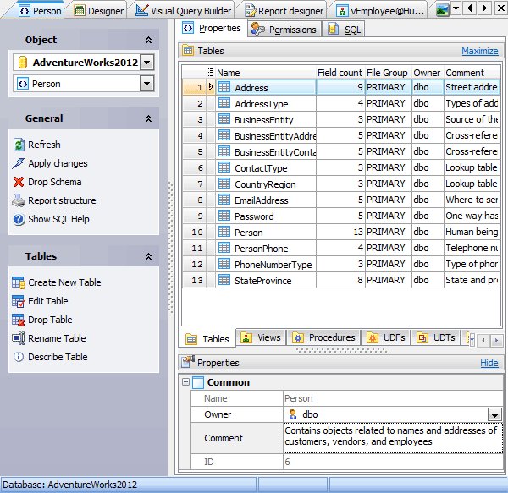Open UDTs bottom tab
This screenshot has width=508, height=493.
[x=435, y=337]
